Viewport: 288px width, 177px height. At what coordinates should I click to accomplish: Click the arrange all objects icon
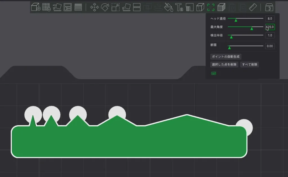click(x=67, y=7)
